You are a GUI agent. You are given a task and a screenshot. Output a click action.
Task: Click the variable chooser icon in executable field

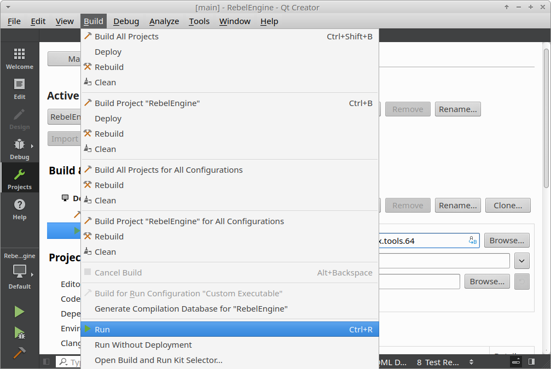tap(473, 241)
